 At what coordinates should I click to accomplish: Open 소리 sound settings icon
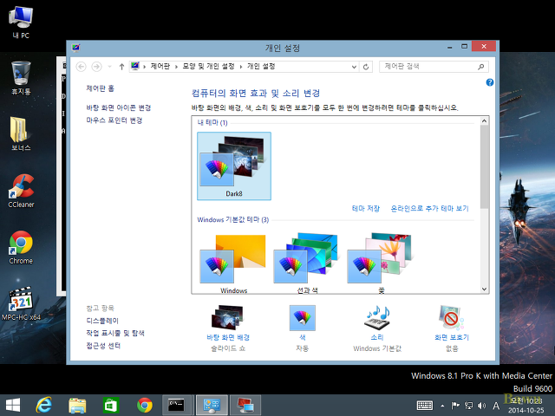377,328
